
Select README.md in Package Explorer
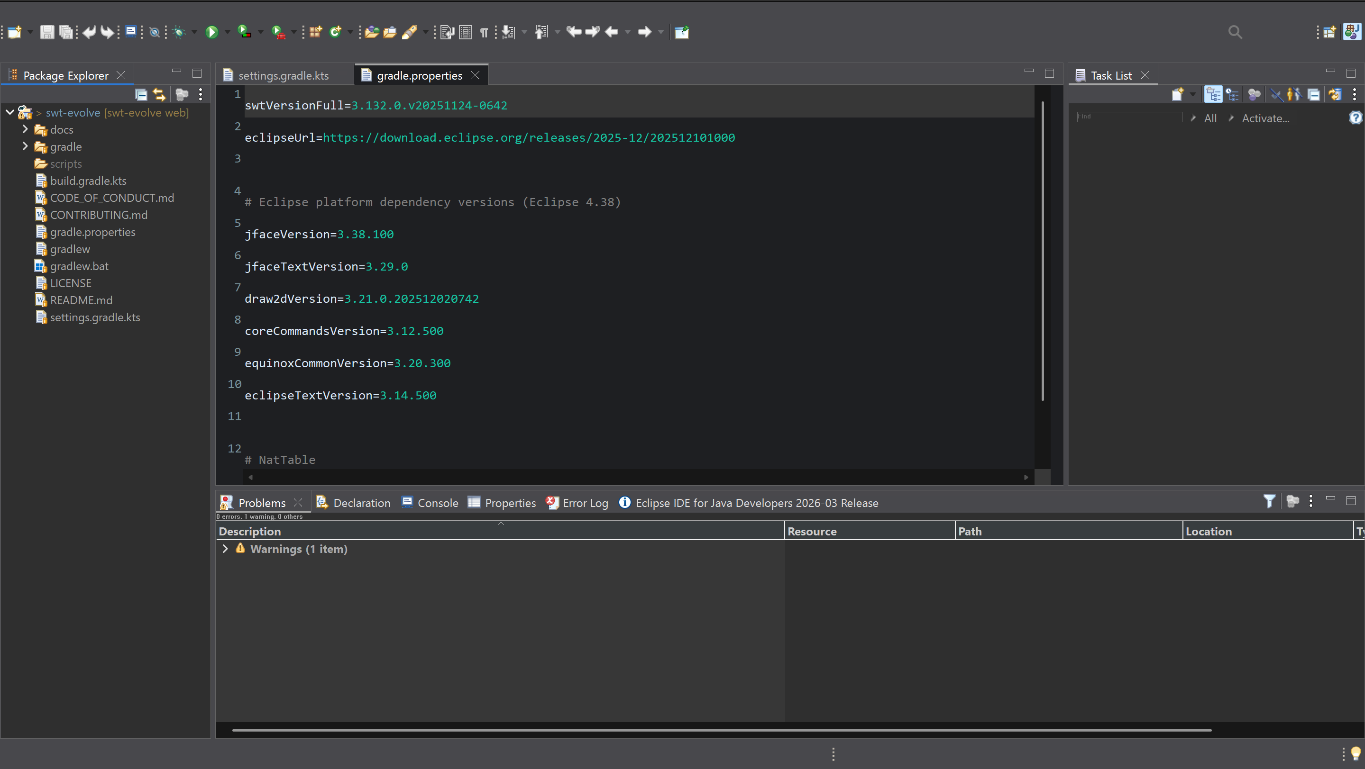pyautogui.click(x=81, y=300)
